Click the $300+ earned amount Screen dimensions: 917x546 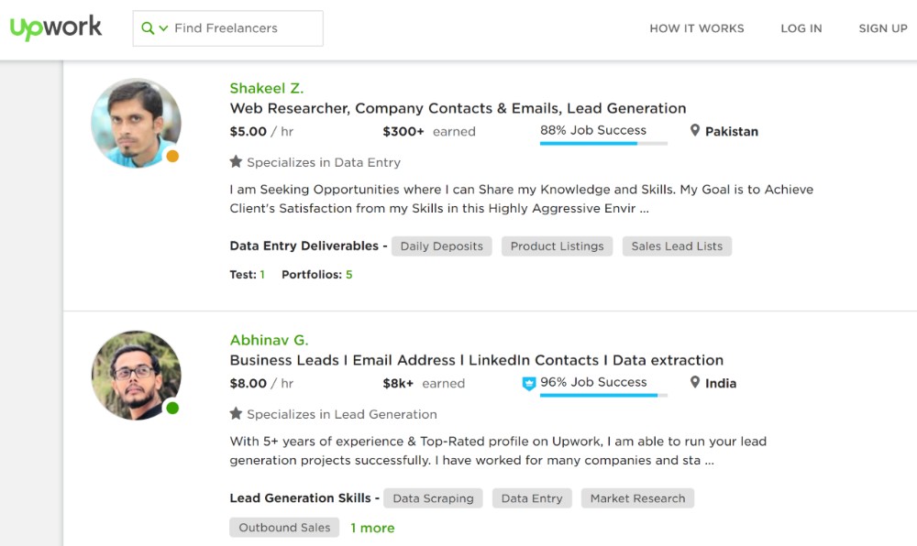(x=429, y=131)
